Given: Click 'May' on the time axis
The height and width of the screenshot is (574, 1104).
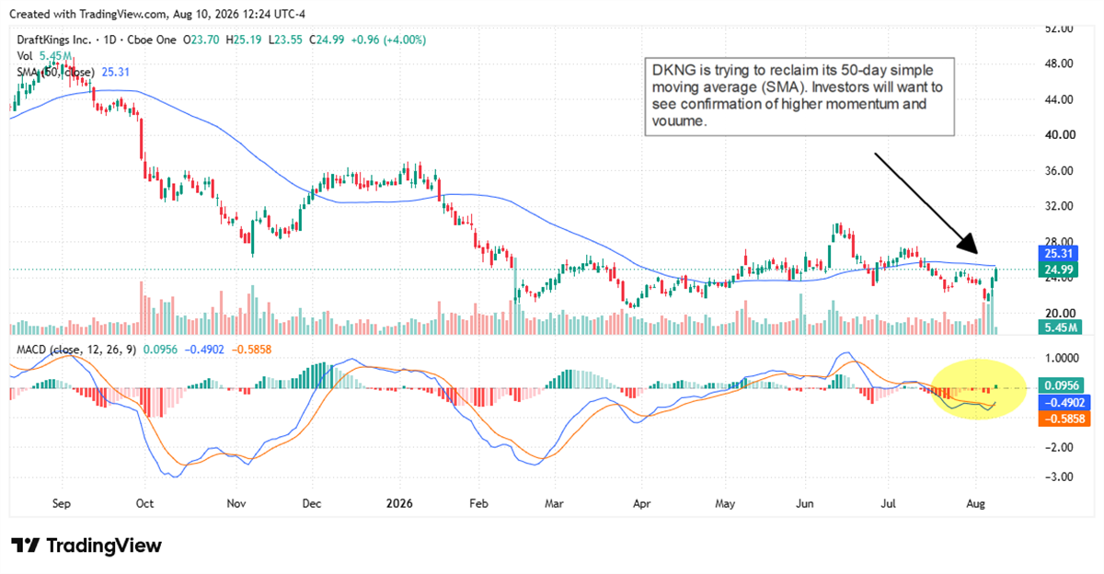Looking at the screenshot, I should (x=725, y=504).
